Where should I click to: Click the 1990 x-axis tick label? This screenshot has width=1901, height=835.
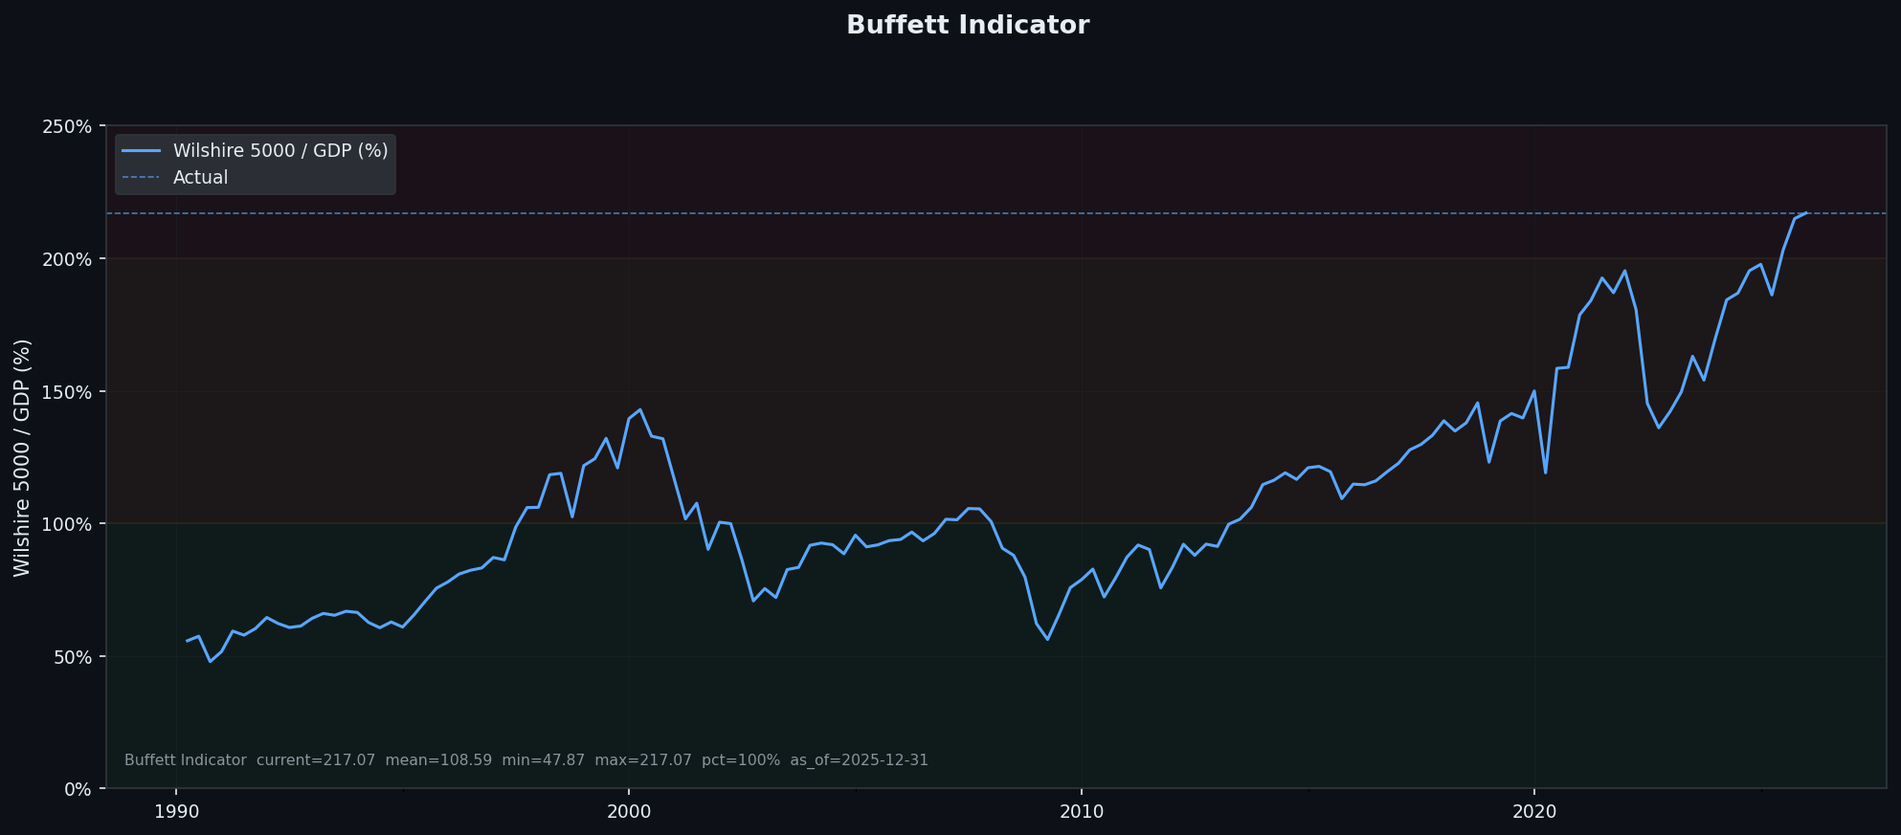click(x=176, y=812)
